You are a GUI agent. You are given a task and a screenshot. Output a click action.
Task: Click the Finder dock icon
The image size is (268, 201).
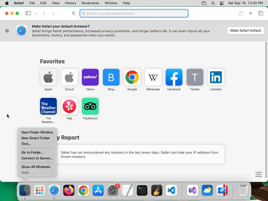pyautogui.click(x=25, y=190)
